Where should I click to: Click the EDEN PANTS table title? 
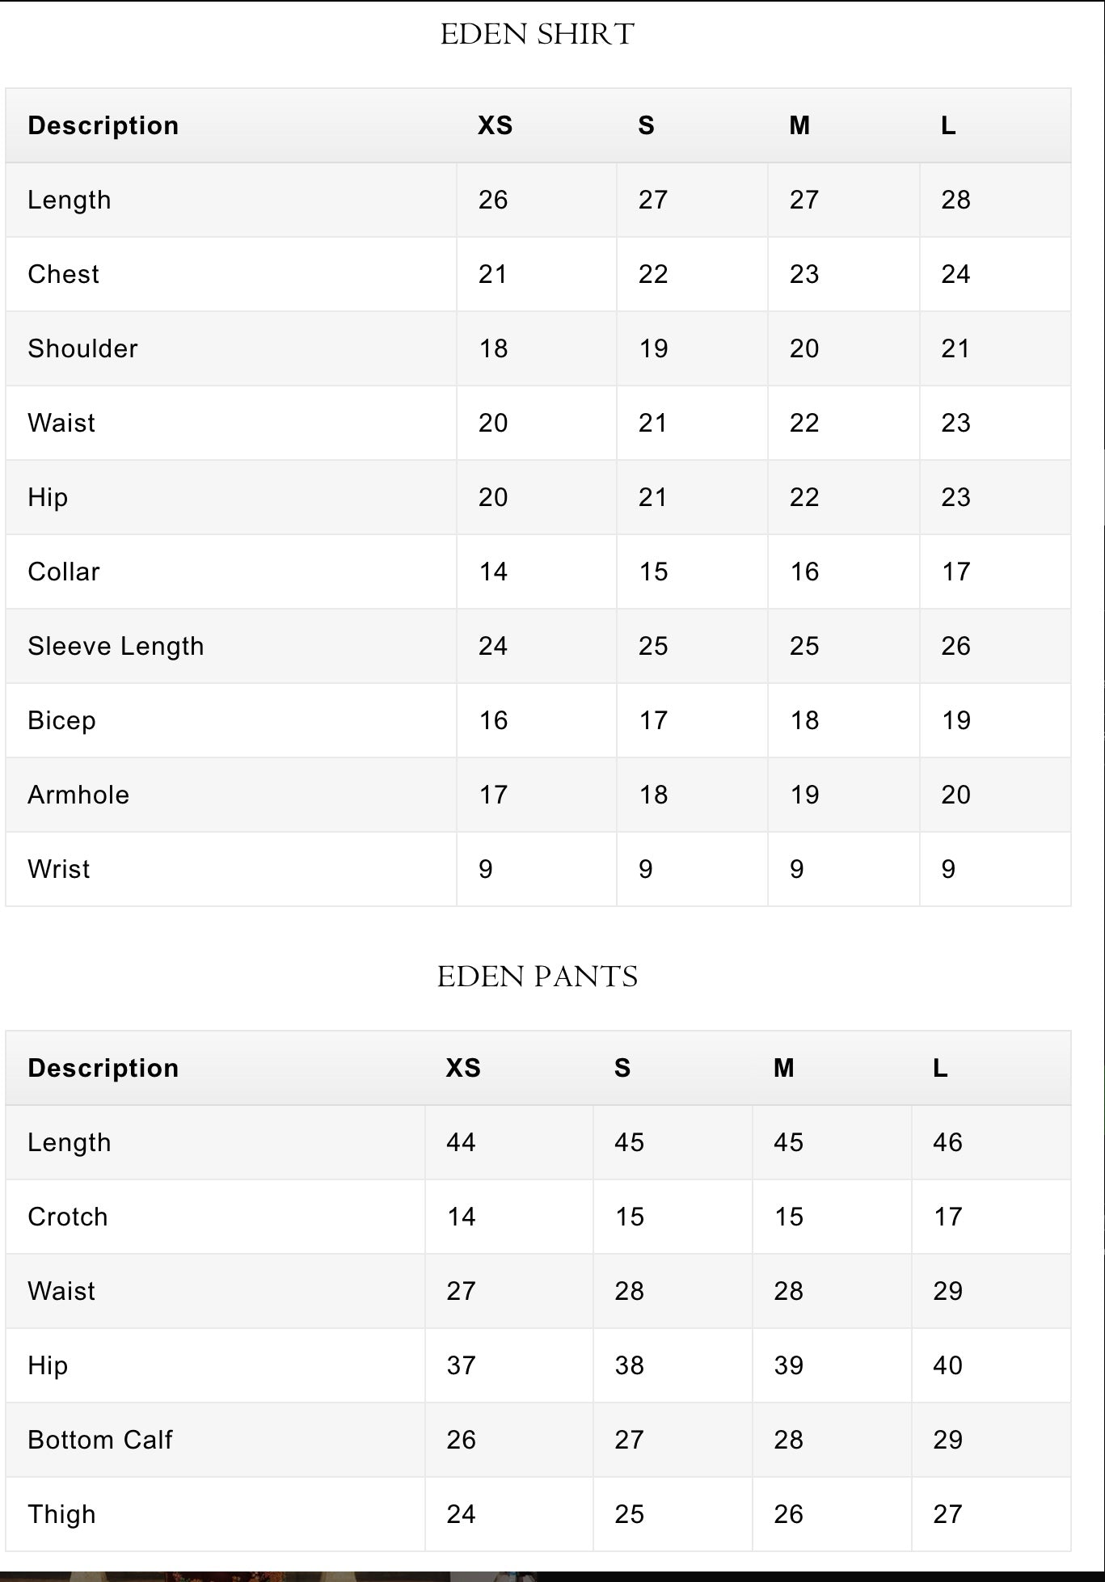tap(538, 977)
